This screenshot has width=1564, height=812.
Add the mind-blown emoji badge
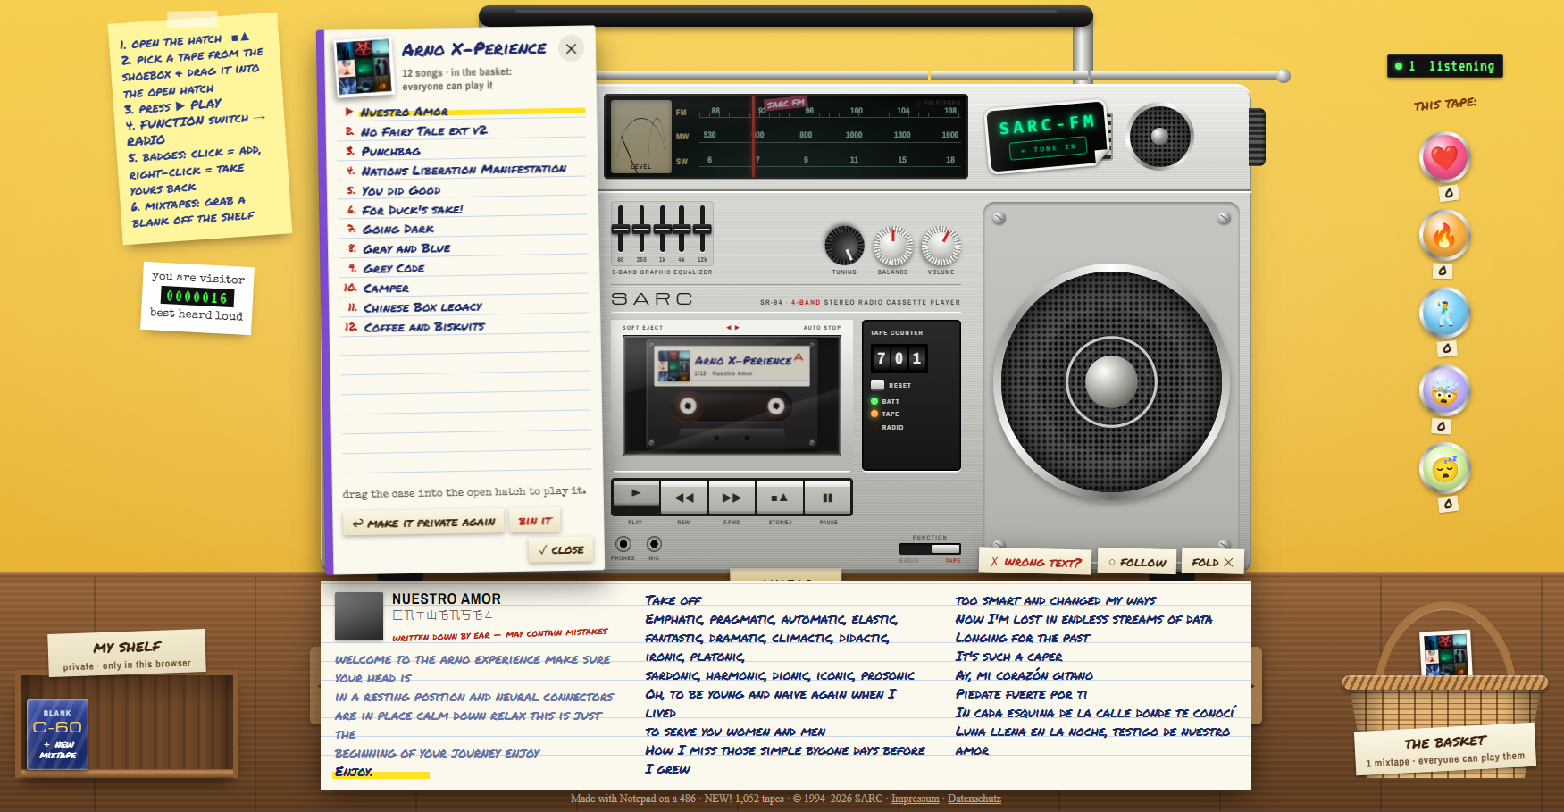coord(1444,391)
